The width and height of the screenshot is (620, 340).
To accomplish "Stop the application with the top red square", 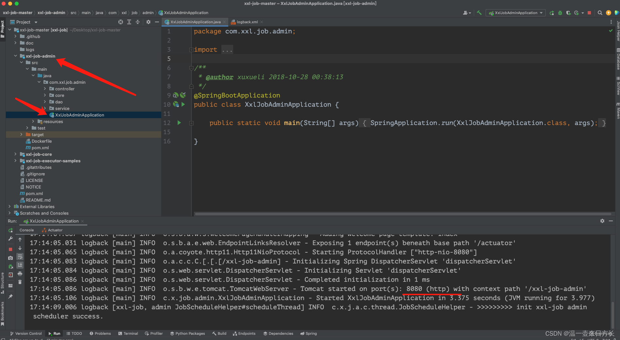I will pyautogui.click(x=589, y=13).
